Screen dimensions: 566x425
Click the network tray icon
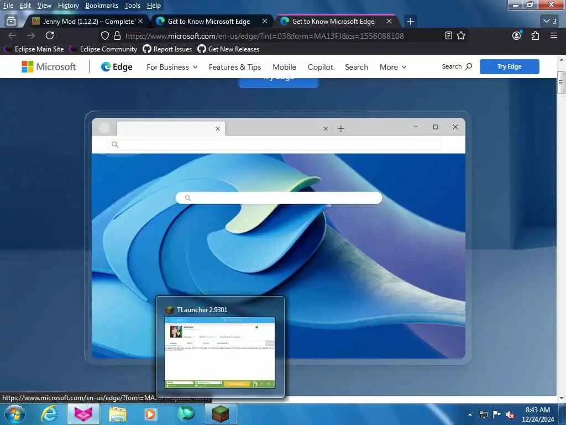[x=483, y=414]
